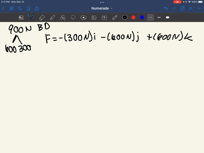Open the share and export menu
This screenshot has width=204, height=153.
37,8
